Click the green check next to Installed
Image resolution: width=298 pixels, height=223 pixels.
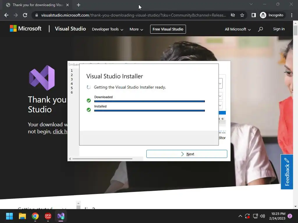[89, 109]
